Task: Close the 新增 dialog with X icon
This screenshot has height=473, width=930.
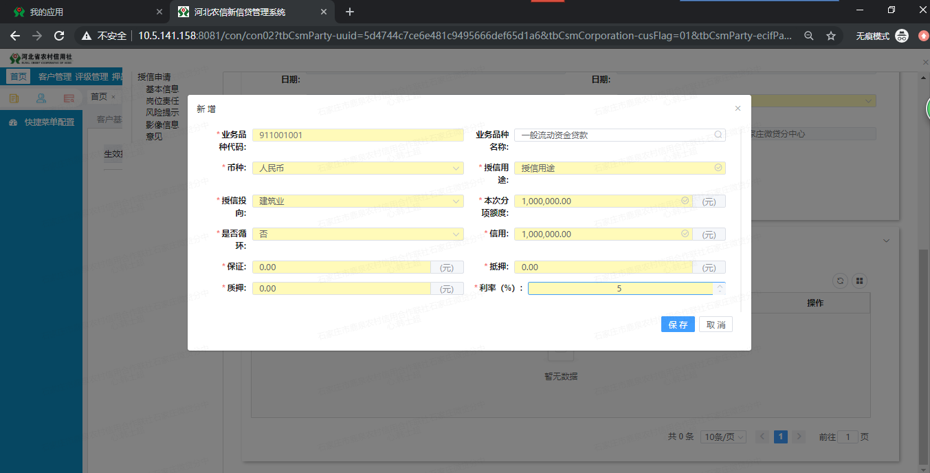Action: pyautogui.click(x=738, y=109)
